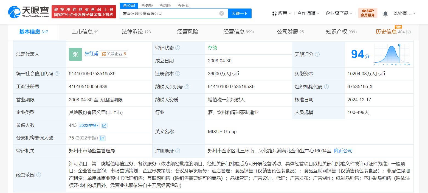
Task: Open the TianYan score distribution chart
Action: (392, 54)
